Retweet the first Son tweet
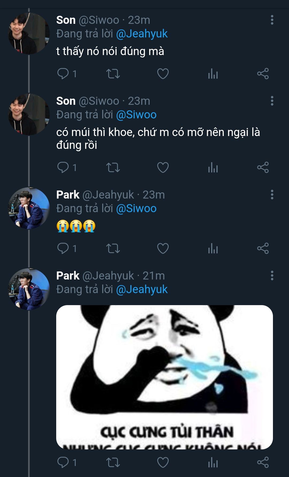Screen dimensions: 289x477 coord(113,74)
